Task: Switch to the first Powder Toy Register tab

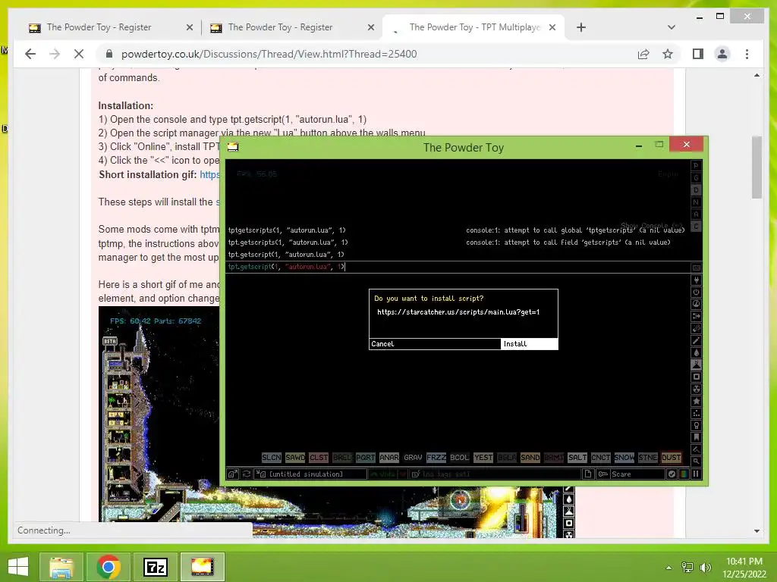Action: tap(111, 27)
